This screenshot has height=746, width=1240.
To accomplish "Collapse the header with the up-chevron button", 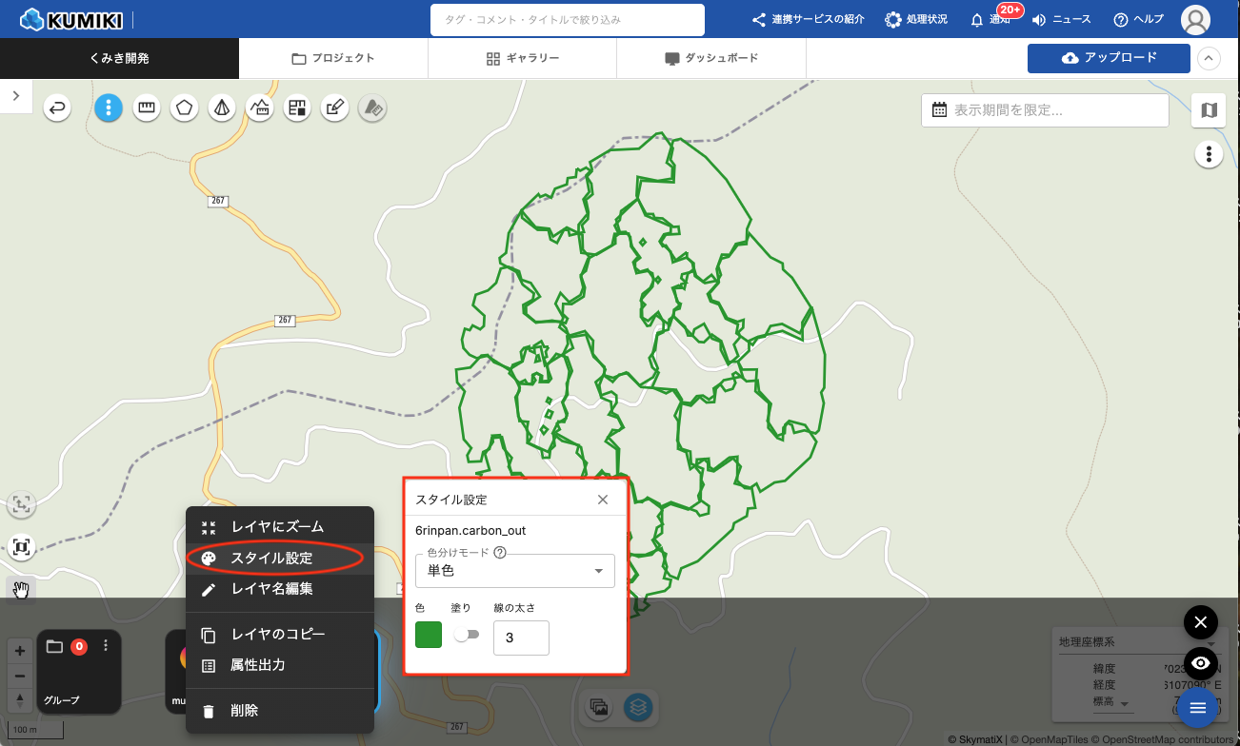I will [x=1208, y=58].
